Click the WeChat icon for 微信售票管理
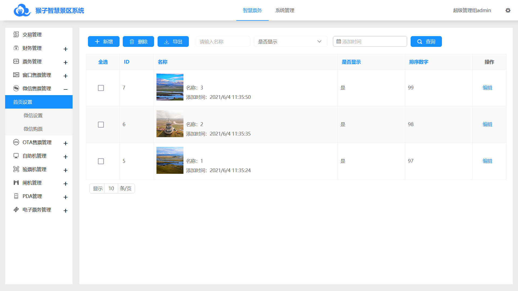518x291 pixels. pyautogui.click(x=16, y=88)
